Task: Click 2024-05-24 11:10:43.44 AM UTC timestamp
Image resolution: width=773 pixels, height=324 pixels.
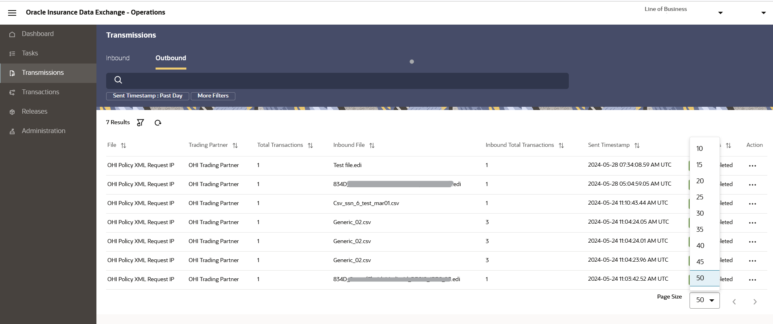Action: (x=628, y=203)
